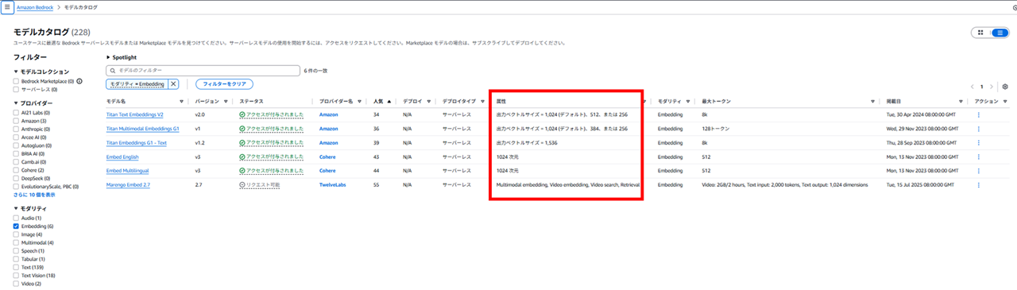Image resolution: width=1017 pixels, height=290 pixels.
Task: Open table preferences gear icon
Action: (1005, 87)
